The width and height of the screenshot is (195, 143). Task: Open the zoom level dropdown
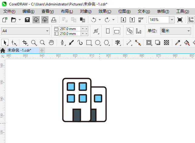172,20
